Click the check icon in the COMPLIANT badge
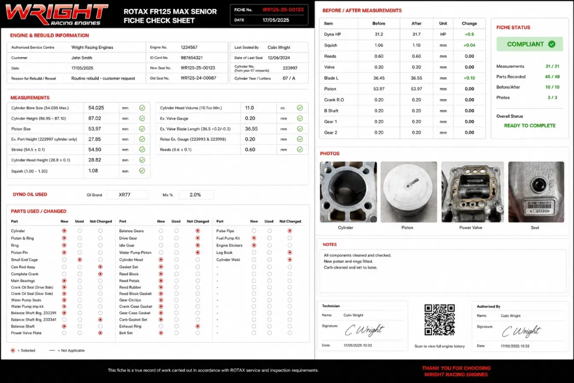The image size is (574, 383). click(552, 44)
